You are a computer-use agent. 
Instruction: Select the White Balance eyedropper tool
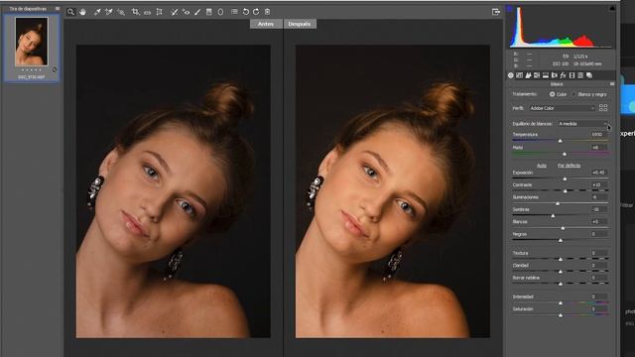tap(97, 12)
